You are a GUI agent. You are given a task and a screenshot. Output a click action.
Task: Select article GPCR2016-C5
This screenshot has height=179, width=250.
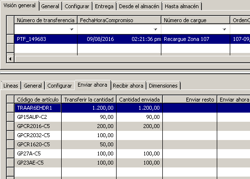click(38, 126)
